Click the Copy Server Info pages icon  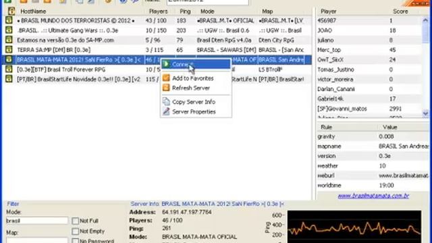(166, 102)
